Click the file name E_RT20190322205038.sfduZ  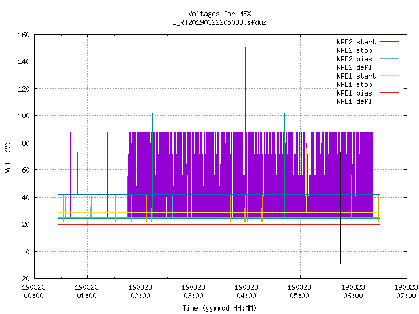[219, 22]
